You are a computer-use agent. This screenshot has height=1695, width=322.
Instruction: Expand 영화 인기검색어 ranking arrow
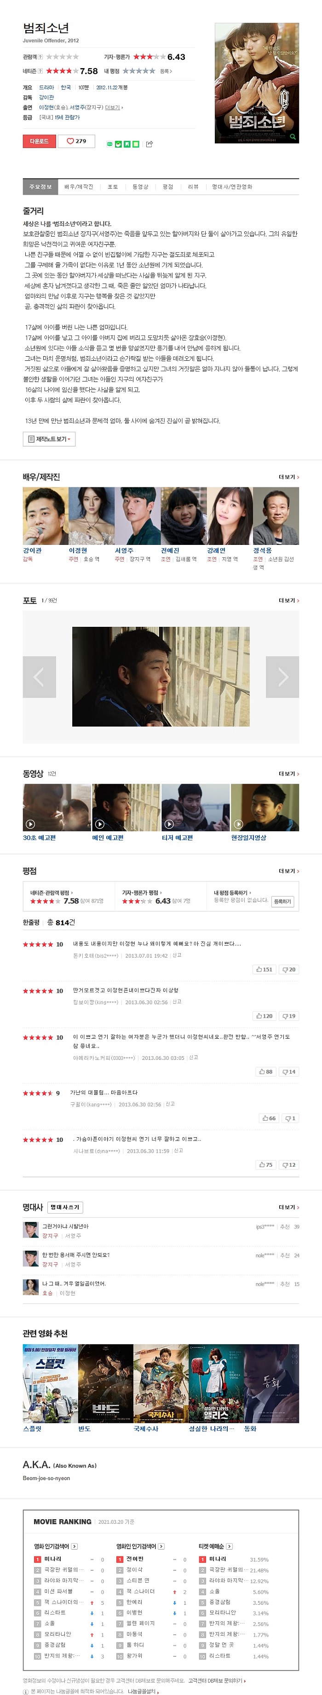tap(74, 1546)
